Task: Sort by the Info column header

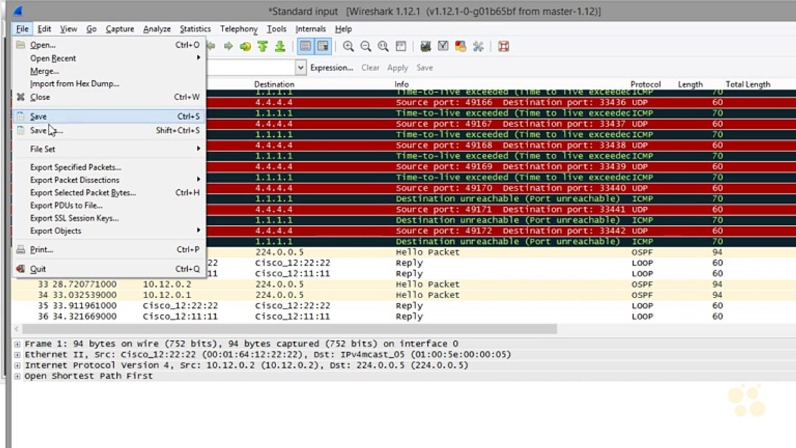Action: click(x=402, y=84)
